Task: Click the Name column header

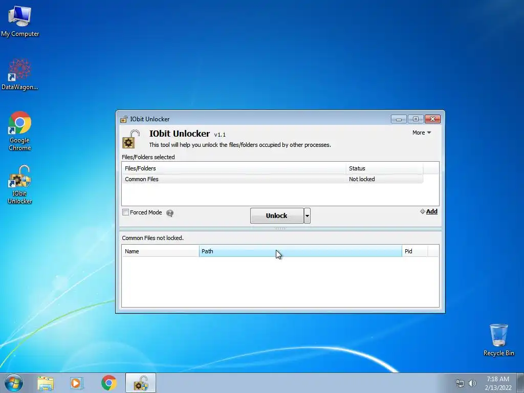Action: click(160, 251)
